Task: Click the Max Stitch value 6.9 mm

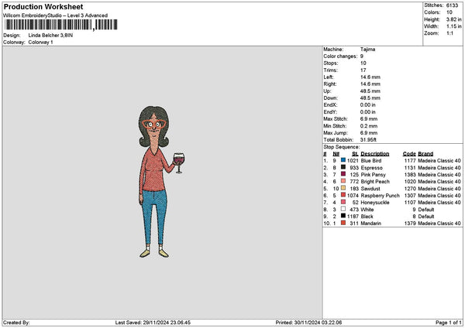Action: tap(369, 119)
